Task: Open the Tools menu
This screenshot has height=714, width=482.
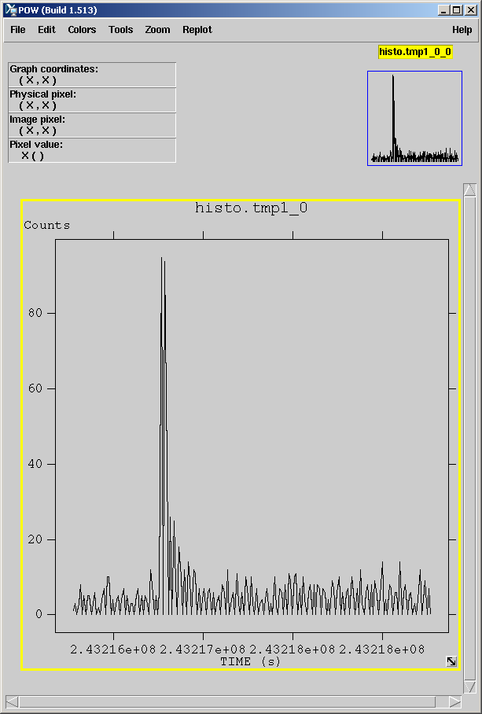Action: point(120,30)
